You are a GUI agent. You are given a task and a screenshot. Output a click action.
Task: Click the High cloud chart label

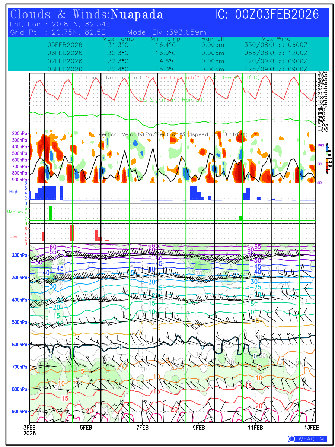pos(14,192)
